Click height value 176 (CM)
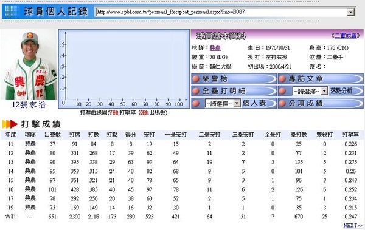365x230 pixels. coord(338,48)
